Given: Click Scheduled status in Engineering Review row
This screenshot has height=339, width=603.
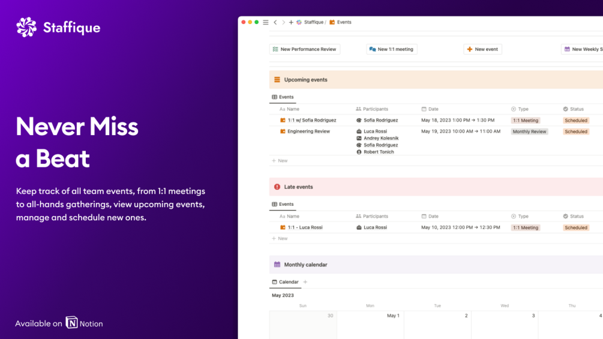Looking at the screenshot, I should (575, 131).
